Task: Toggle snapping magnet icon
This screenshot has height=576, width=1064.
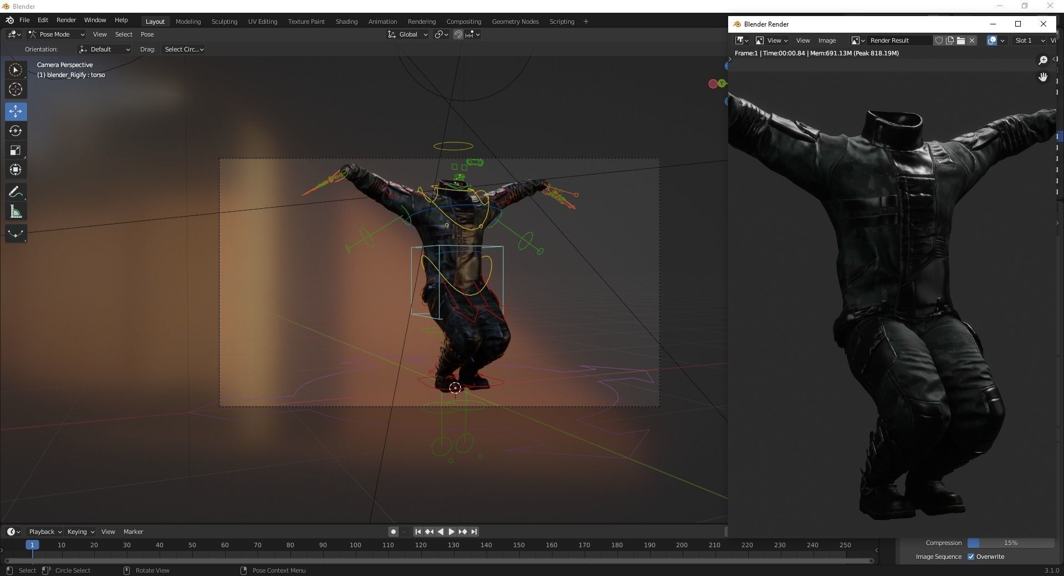Action: 458,34
